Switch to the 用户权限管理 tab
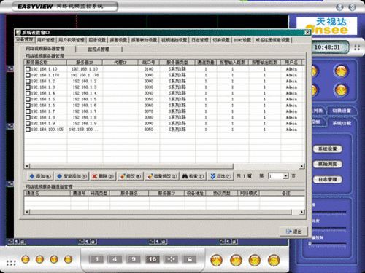The width and height of the screenshot is (365, 273). tap(72, 40)
